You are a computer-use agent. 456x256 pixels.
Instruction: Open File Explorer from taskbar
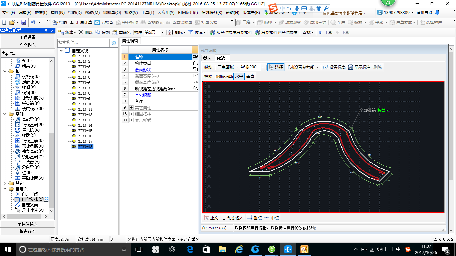[223, 249]
